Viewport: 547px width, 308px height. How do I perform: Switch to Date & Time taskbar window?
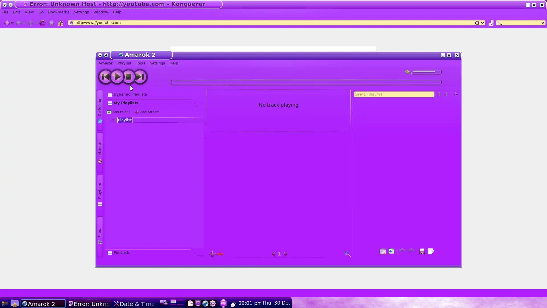pos(134,304)
